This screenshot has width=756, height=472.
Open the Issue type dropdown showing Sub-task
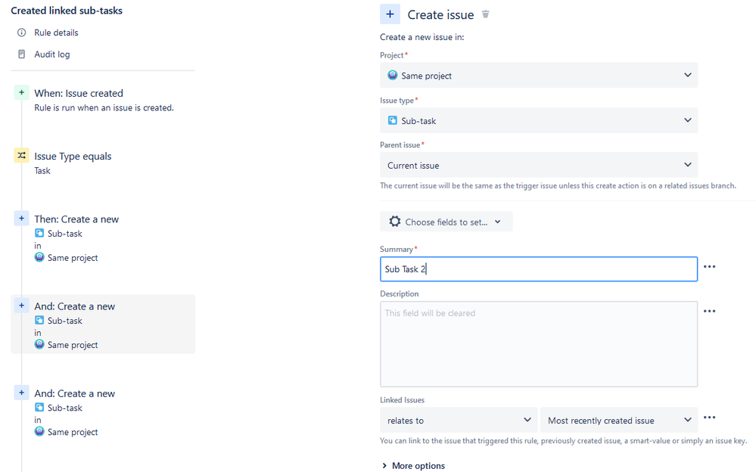click(x=538, y=120)
